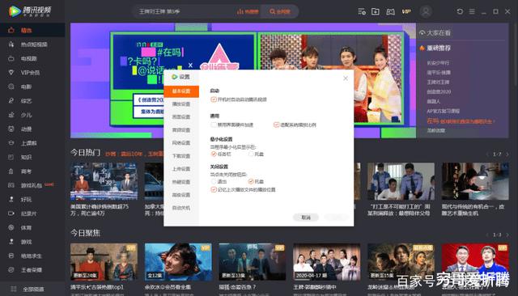
Task: Toggle auto-start on boot checkbox
Action: (x=214, y=99)
